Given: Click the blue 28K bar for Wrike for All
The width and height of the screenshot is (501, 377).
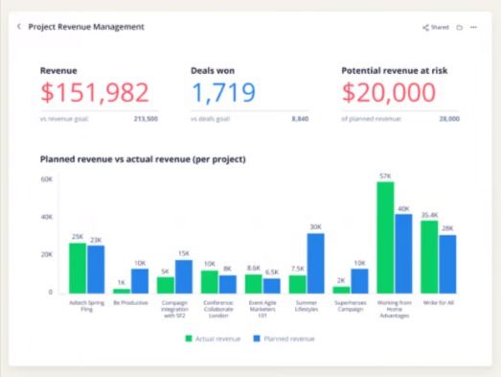Looking at the screenshot, I should click(x=447, y=265).
